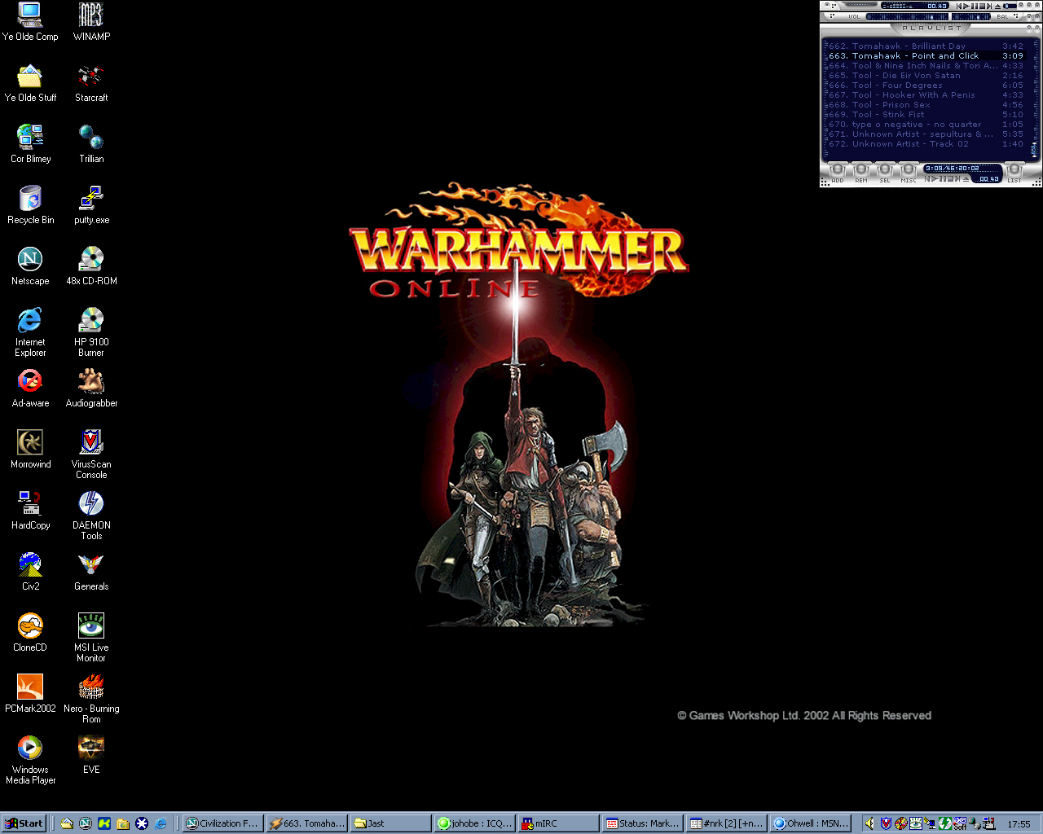
Task: Select track 670 type o negative - no quarter
Action: click(926, 125)
